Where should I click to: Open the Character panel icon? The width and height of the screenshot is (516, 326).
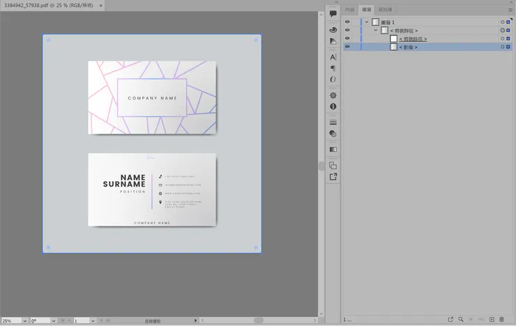point(333,56)
